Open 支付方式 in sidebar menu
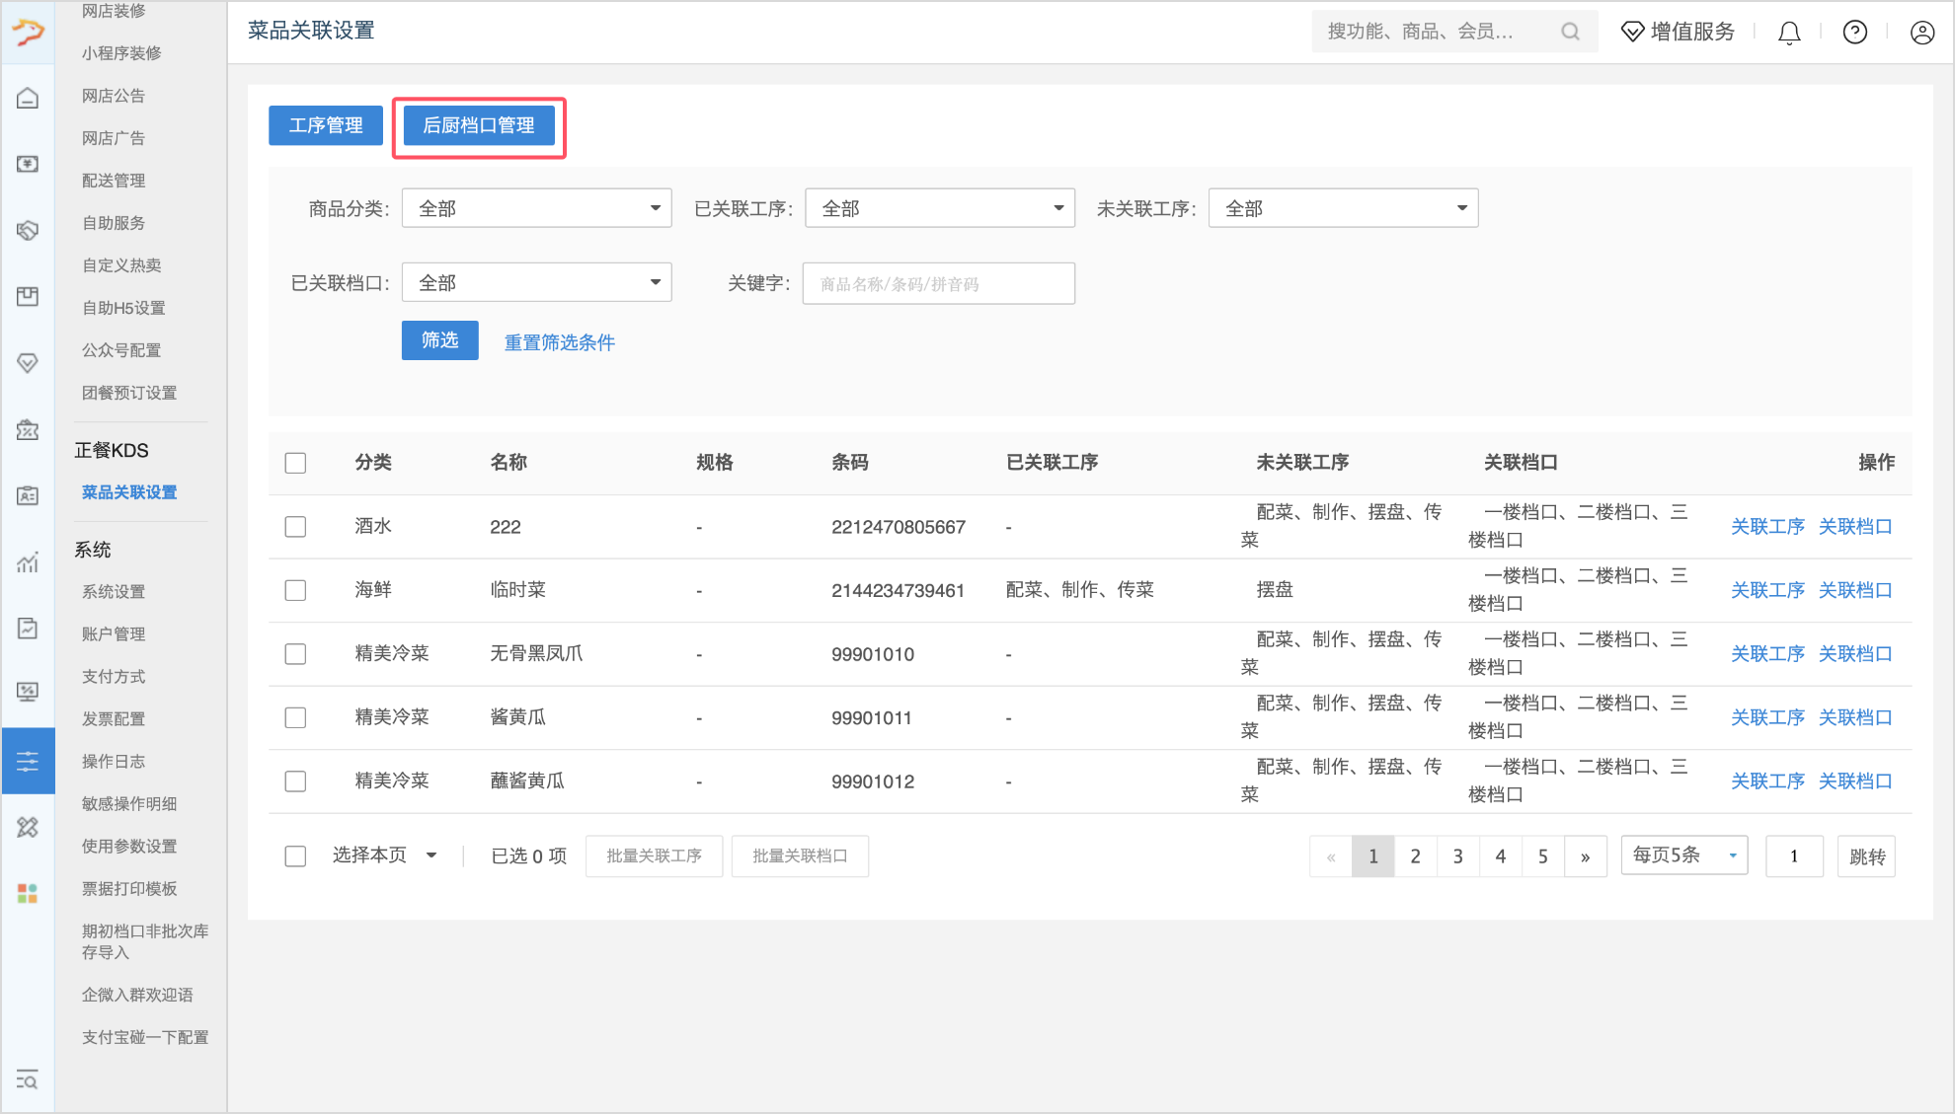Image resolution: width=1955 pixels, height=1115 pixels. click(x=114, y=677)
